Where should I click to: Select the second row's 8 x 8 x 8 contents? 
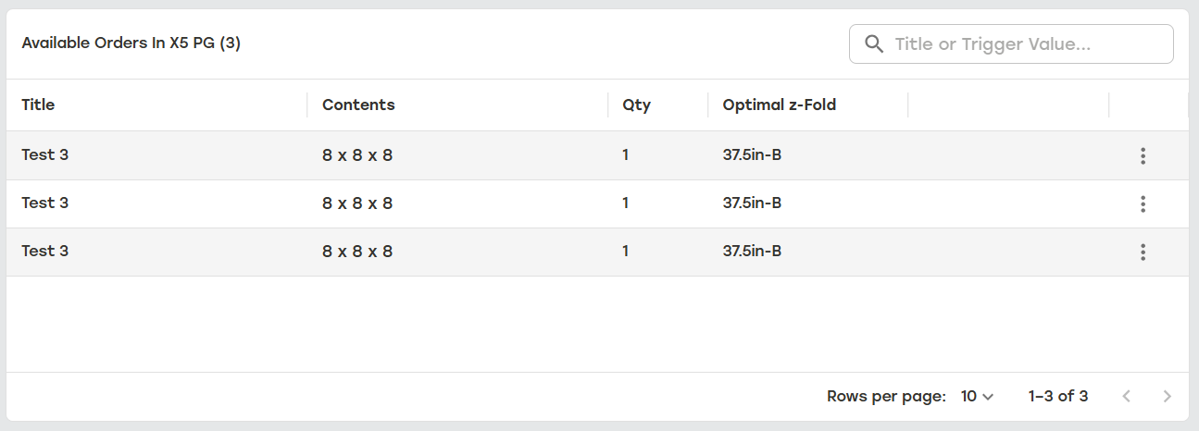point(357,203)
